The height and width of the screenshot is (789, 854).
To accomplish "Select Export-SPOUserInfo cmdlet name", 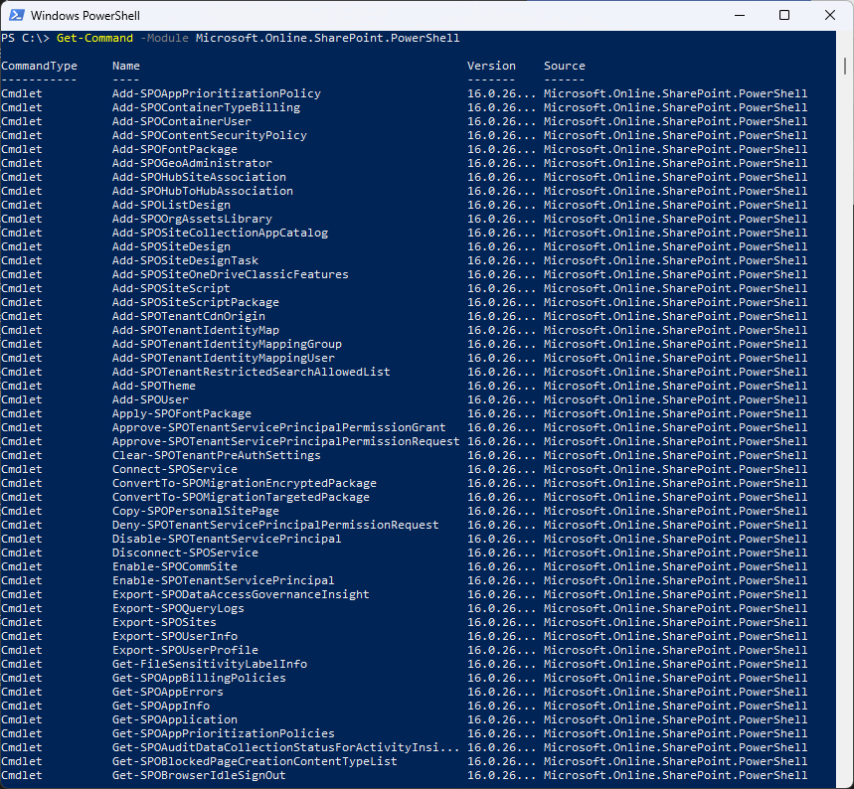I will [175, 637].
